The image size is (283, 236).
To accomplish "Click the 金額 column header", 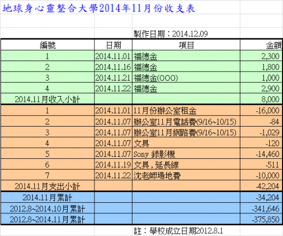I will pyautogui.click(x=261, y=45).
